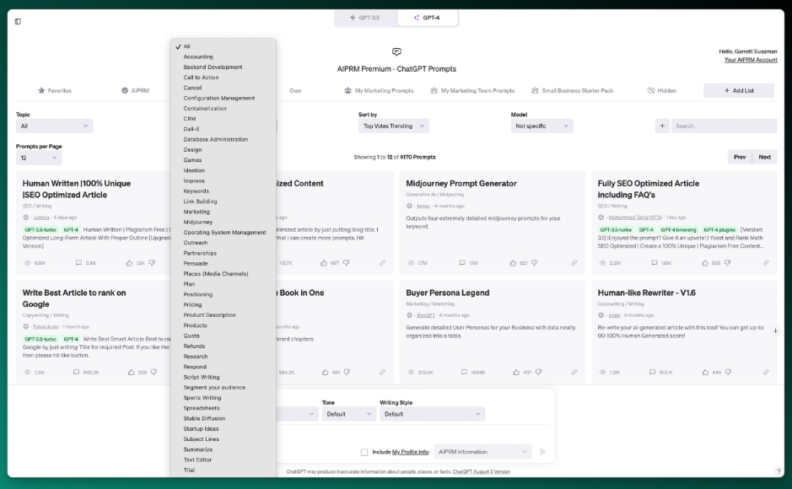Open the Model Not specific dropdown
The width and height of the screenshot is (792, 489).
pos(542,126)
